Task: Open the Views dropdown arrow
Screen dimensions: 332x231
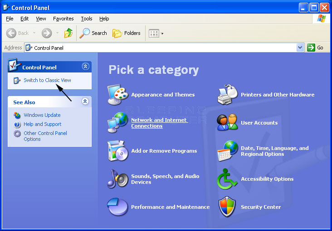Action: pyautogui.click(x=162, y=34)
